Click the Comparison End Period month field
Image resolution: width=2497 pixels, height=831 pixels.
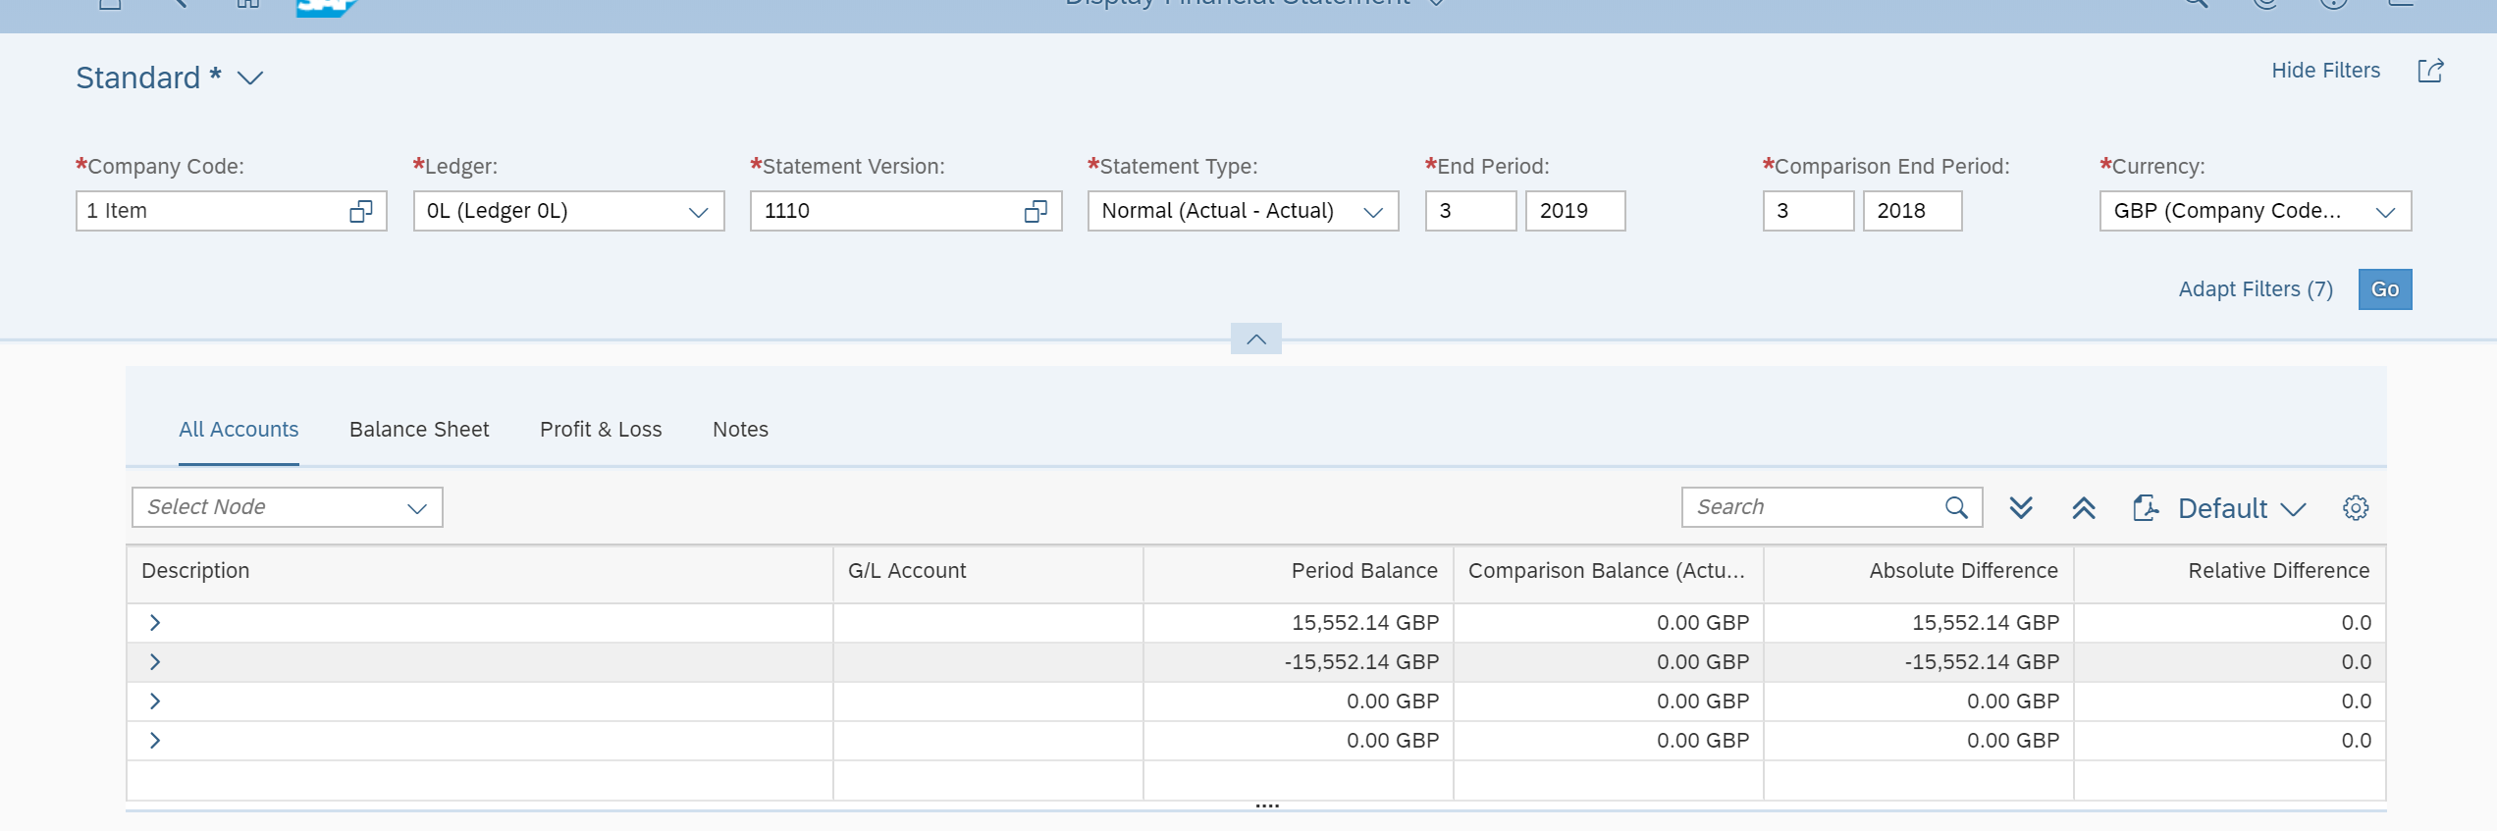coord(1808,211)
